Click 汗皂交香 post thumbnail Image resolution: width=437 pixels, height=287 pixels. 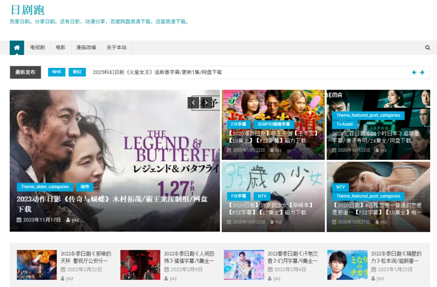[x=244, y=265]
